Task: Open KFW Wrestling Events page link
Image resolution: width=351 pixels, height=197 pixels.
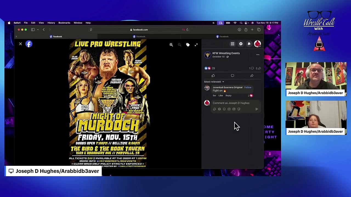Action: pos(226,53)
